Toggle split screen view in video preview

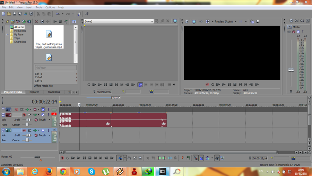(x=208, y=21)
